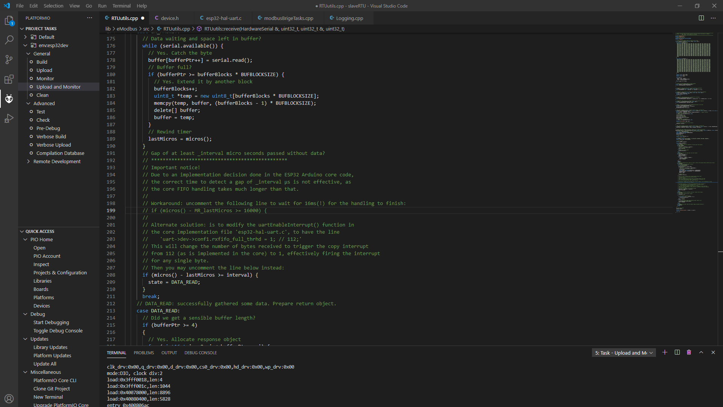This screenshot has height=407, width=723.
Task: Switch to the device.h tab
Action: coord(169,18)
